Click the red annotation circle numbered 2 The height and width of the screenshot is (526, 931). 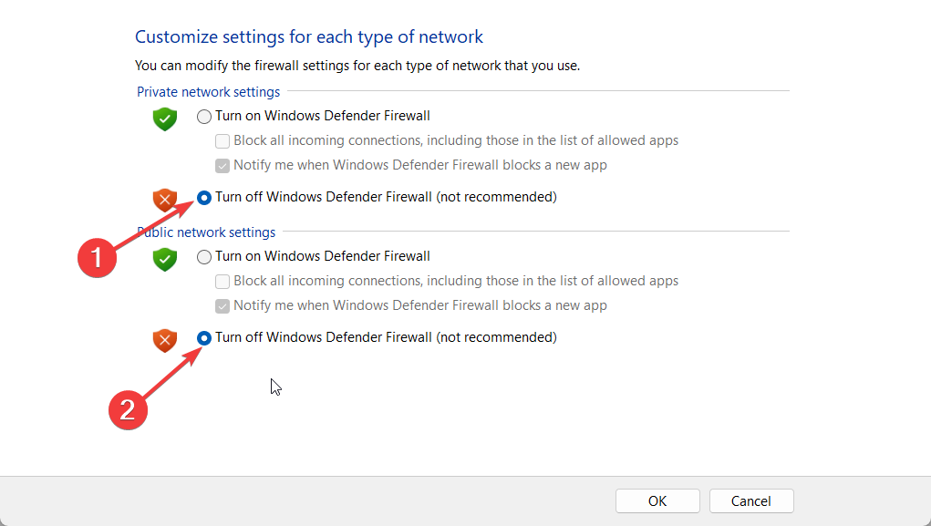(x=129, y=409)
